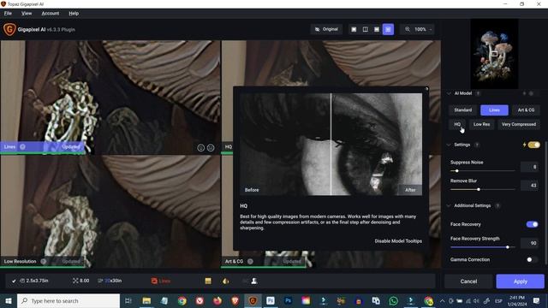Click the help icon next to Additional Settings

497,205
